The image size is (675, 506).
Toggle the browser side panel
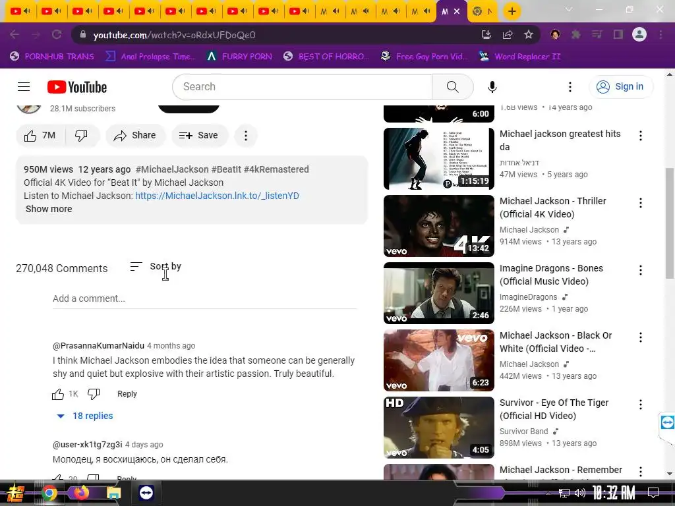[618, 34]
